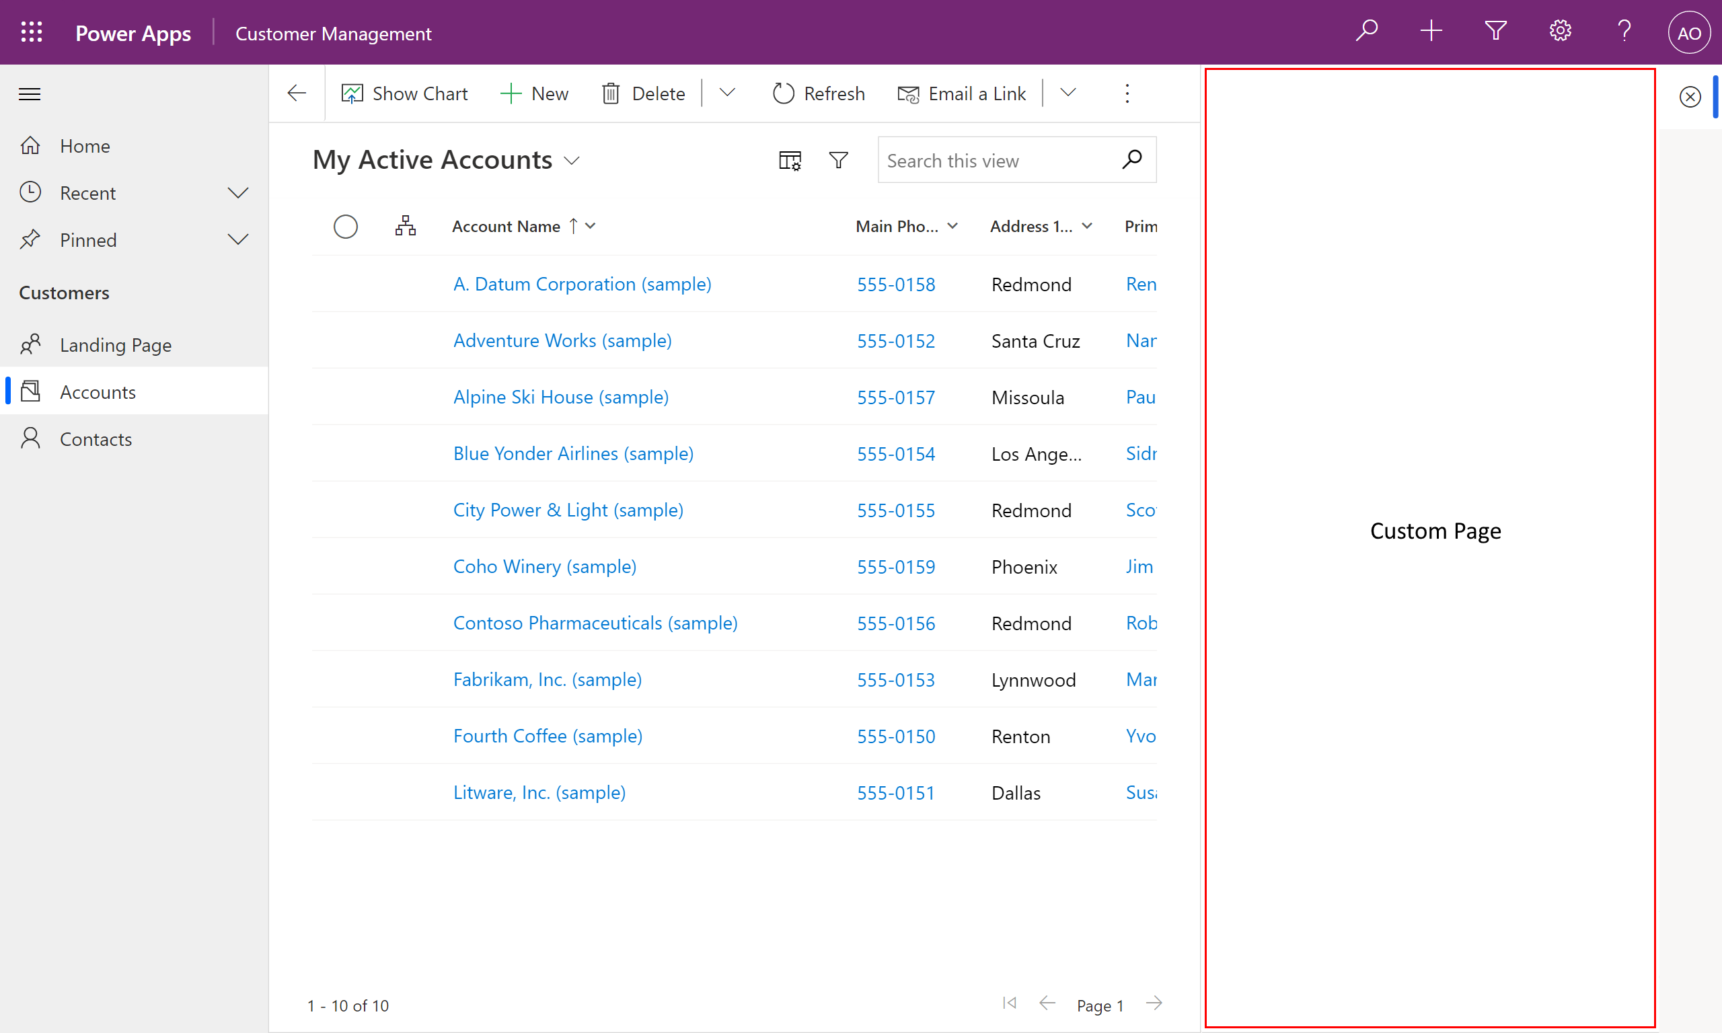Toggle the main circle checkbox

346,225
